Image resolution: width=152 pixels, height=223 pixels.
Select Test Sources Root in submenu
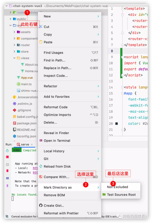[121, 195]
